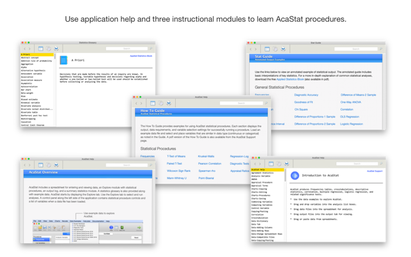This screenshot has height=257, width=411.
Task: Click Search field in Stat Guide window
Action: 355,49
